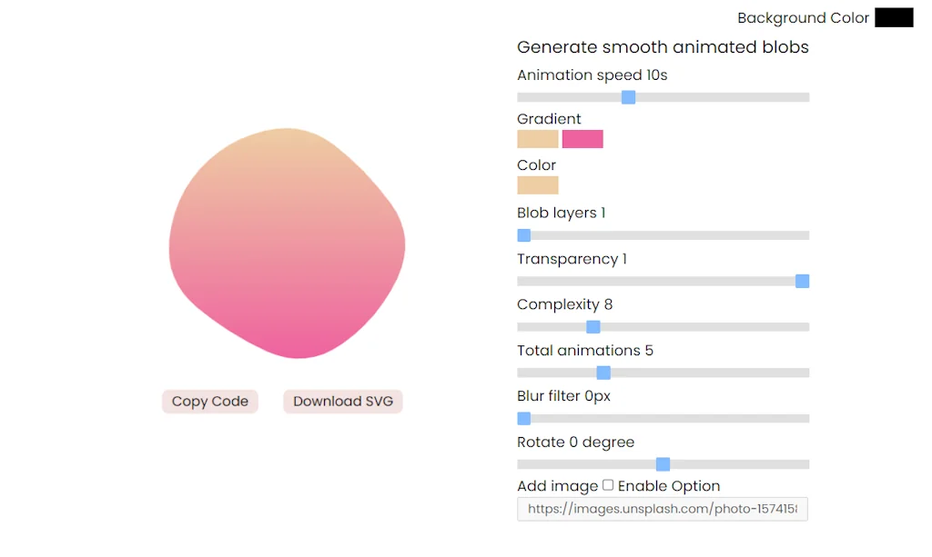Pick the first beige Gradient color swatch
Viewport: 932px width, 557px height.
(x=537, y=139)
